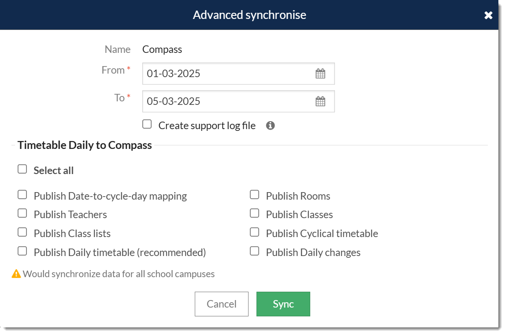Close the Advanced synchronise dialog
This screenshot has height=334, width=505.
(488, 15)
